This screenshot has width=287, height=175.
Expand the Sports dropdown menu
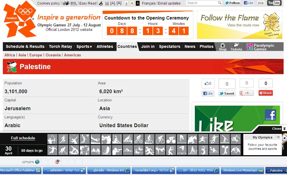click(84, 46)
